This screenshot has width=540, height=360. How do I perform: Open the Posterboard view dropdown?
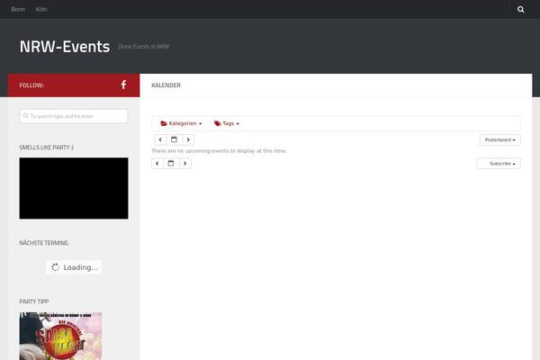click(500, 139)
